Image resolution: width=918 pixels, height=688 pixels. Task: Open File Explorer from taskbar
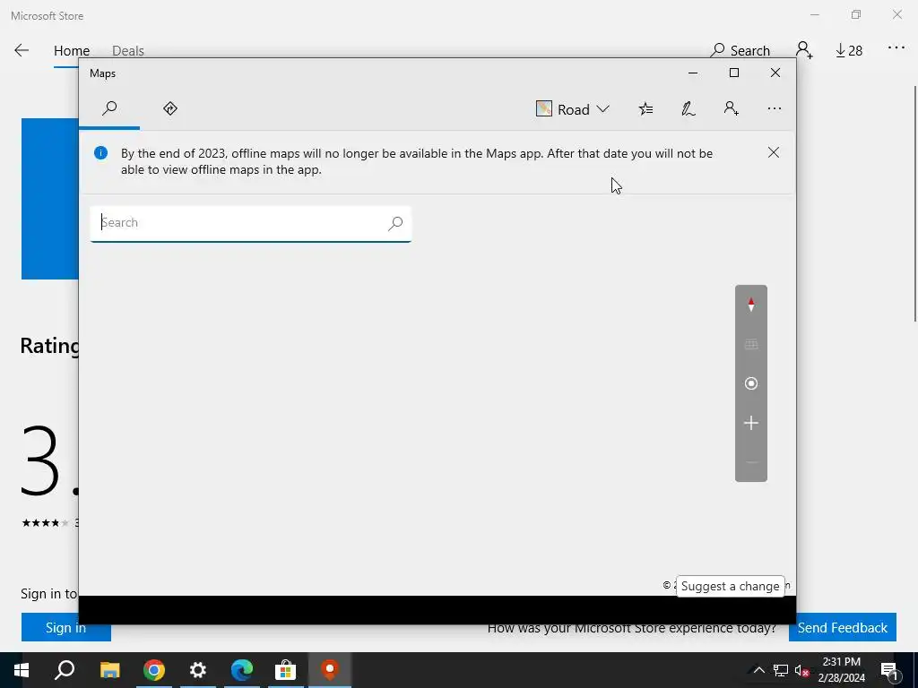[109, 670]
